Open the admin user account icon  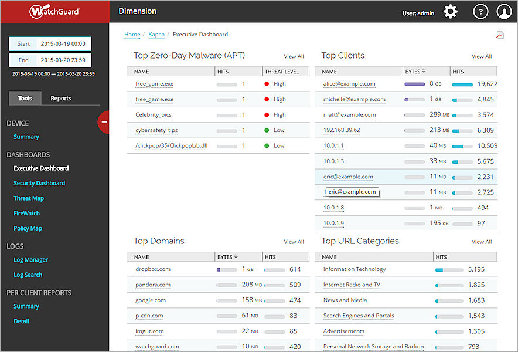[x=504, y=11]
